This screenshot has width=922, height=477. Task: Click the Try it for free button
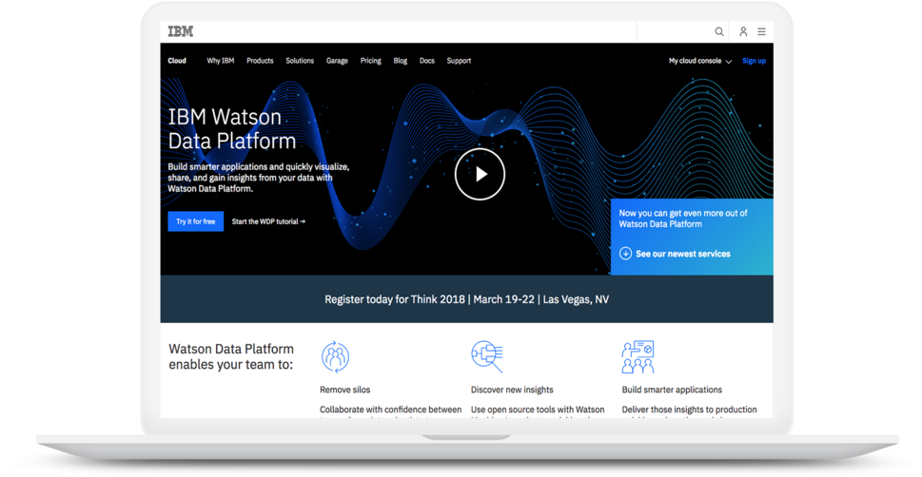coord(196,221)
